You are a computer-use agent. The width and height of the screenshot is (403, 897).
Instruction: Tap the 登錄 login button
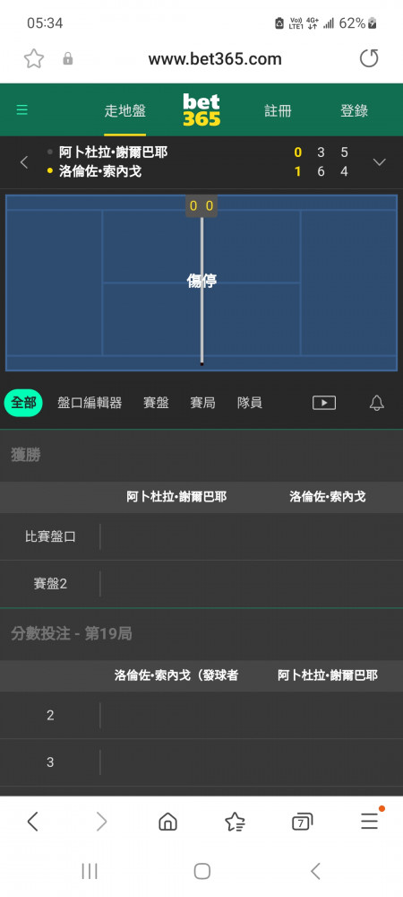coord(354,111)
